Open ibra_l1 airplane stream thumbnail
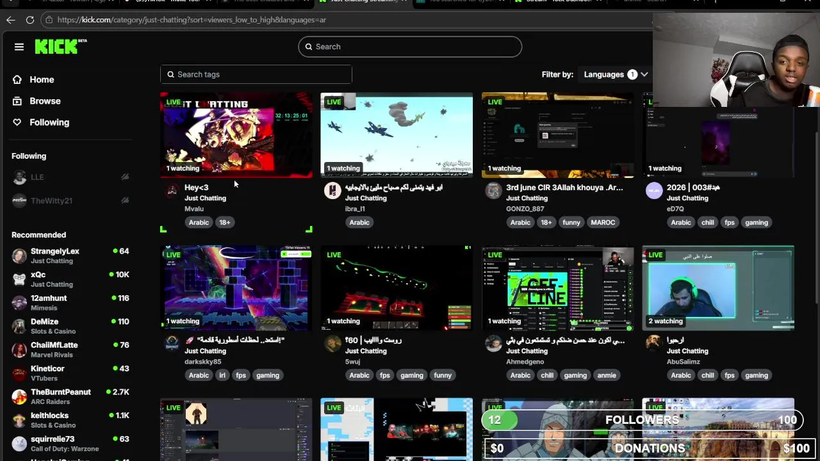Image resolution: width=820 pixels, height=461 pixels. click(397, 135)
